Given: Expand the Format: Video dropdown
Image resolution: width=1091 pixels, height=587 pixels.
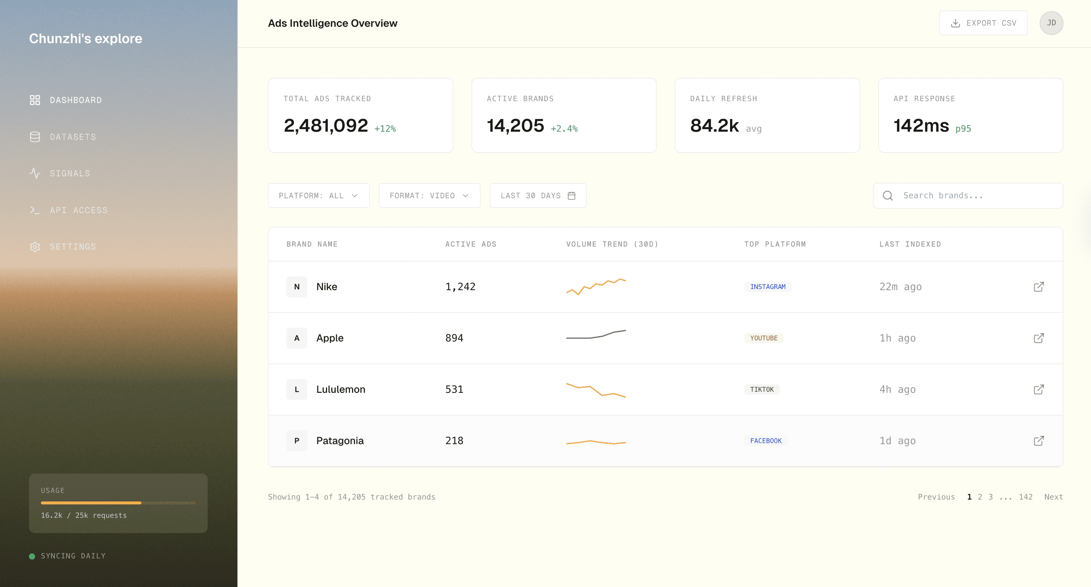Looking at the screenshot, I should (x=429, y=195).
